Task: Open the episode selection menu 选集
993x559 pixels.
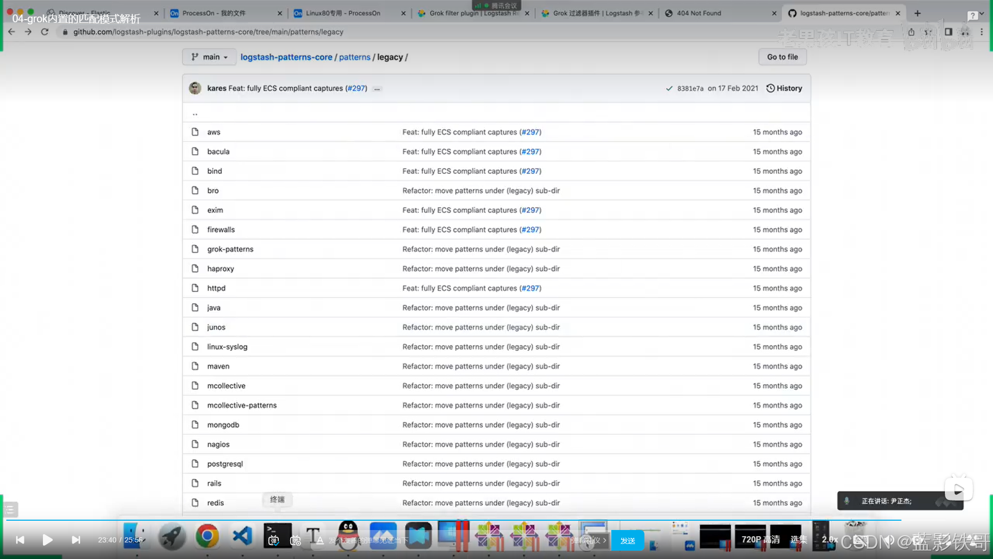Action: tap(799, 540)
